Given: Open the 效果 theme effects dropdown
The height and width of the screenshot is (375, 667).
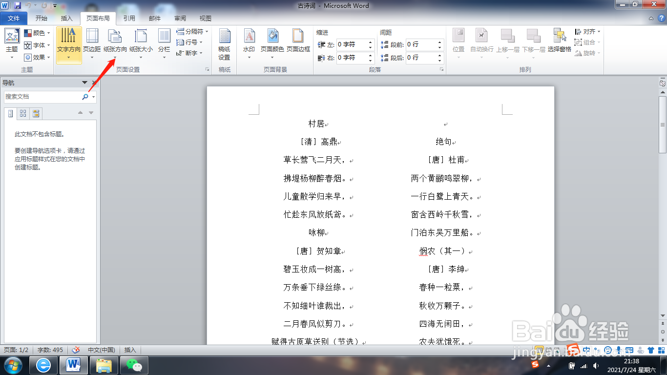Looking at the screenshot, I should pyautogui.click(x=37, y=57).
